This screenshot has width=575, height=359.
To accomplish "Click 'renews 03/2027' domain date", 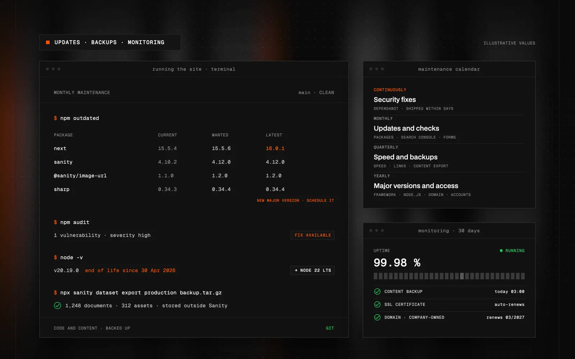I will [x=506, y=317].
